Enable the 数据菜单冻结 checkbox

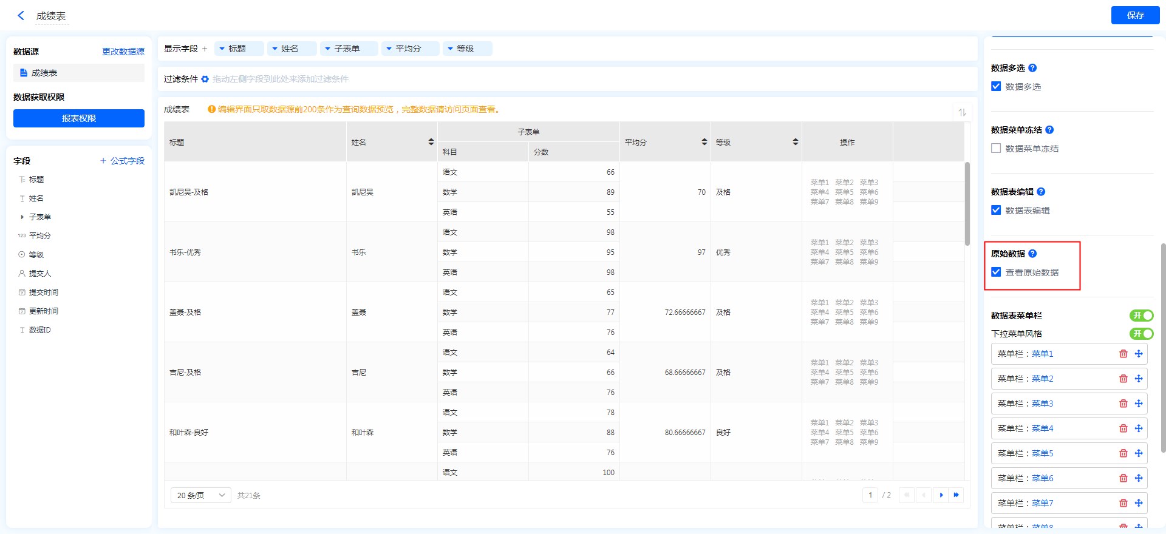click(x=996, y=148)
